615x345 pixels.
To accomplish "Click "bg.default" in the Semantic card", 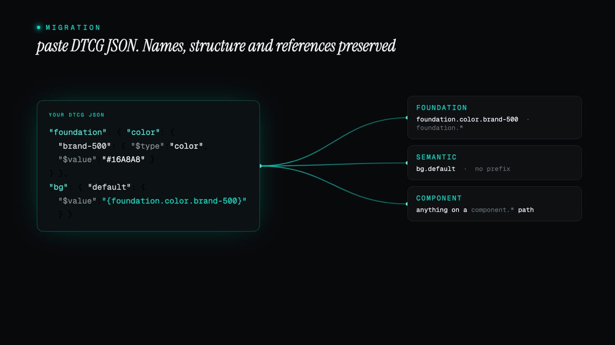I will [x=436, y=169].
